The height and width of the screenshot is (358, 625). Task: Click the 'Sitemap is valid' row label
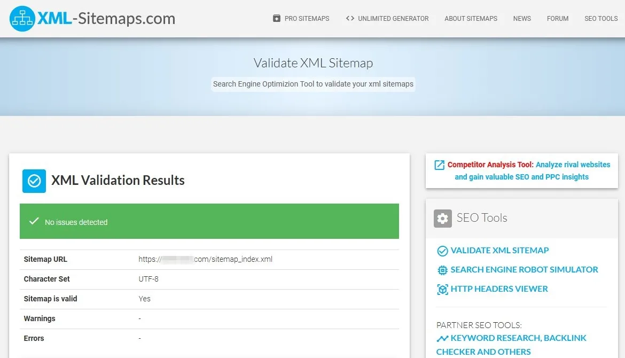click(50, 299)
